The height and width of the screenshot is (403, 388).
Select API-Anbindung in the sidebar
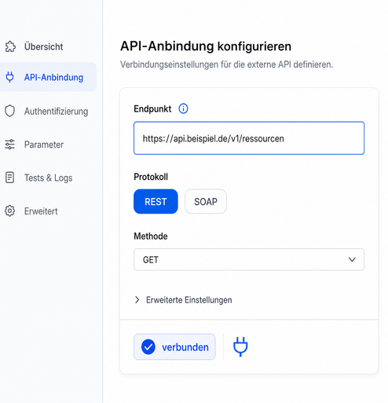pyautogui.click(x=48, y=77)
